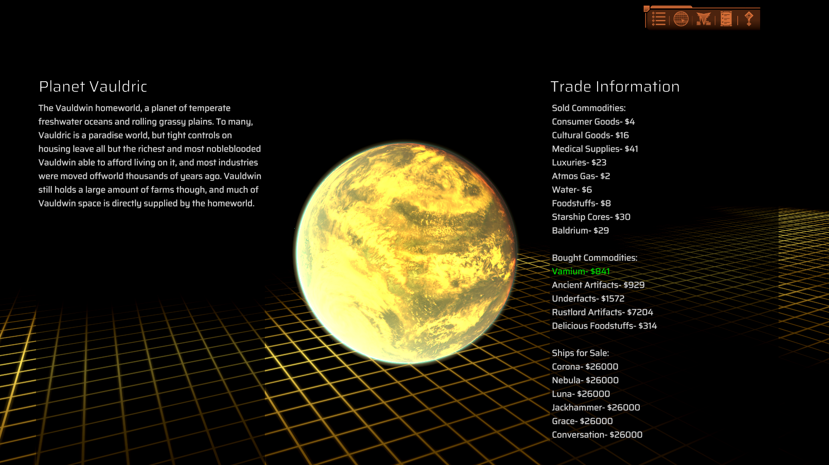Pick the Jackhammer ship listing

tap(596, 407)
